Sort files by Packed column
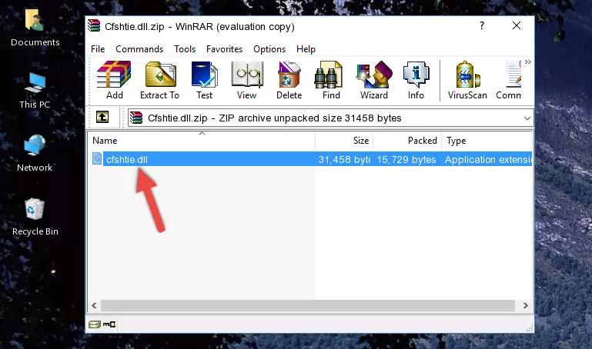The image size is (592, 349). click(x=407, y=141)
